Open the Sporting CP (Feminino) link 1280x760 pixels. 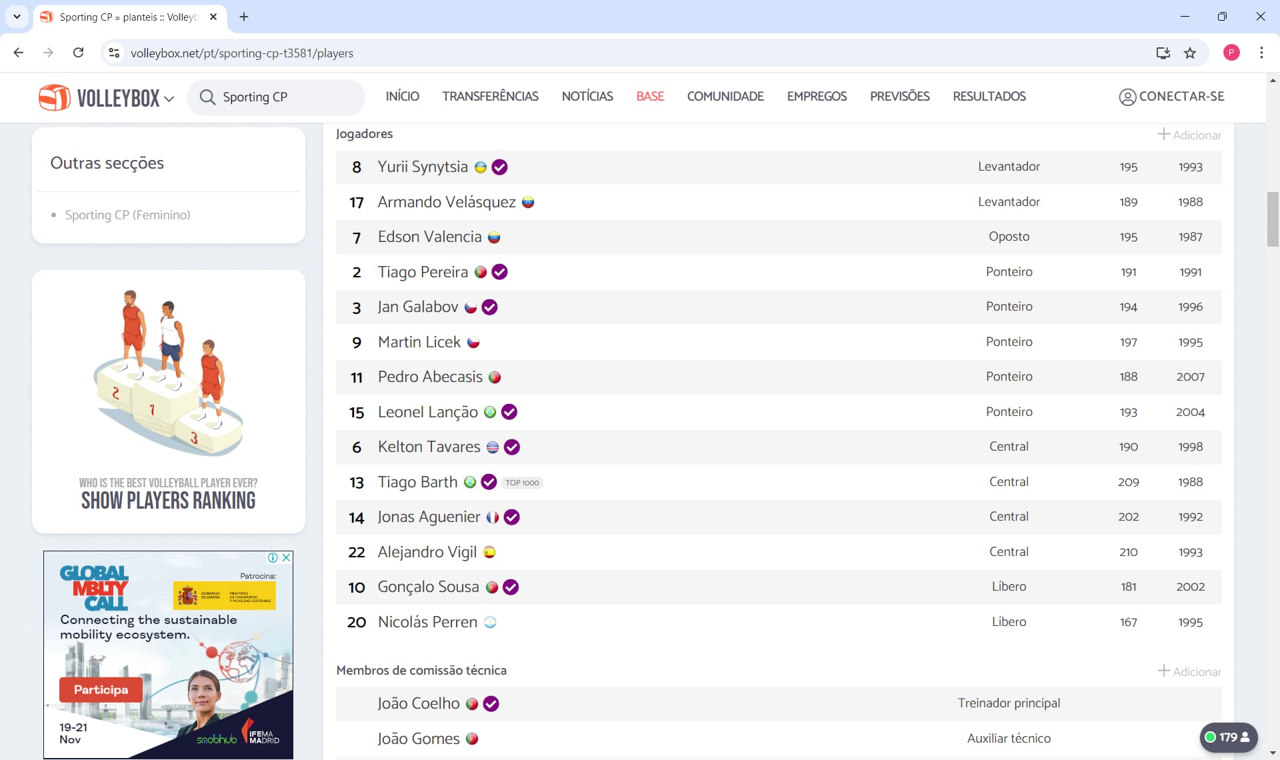click(x=127, y=215)
